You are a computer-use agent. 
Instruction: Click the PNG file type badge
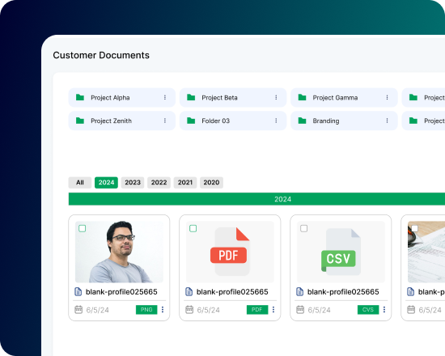click(146, 310)
